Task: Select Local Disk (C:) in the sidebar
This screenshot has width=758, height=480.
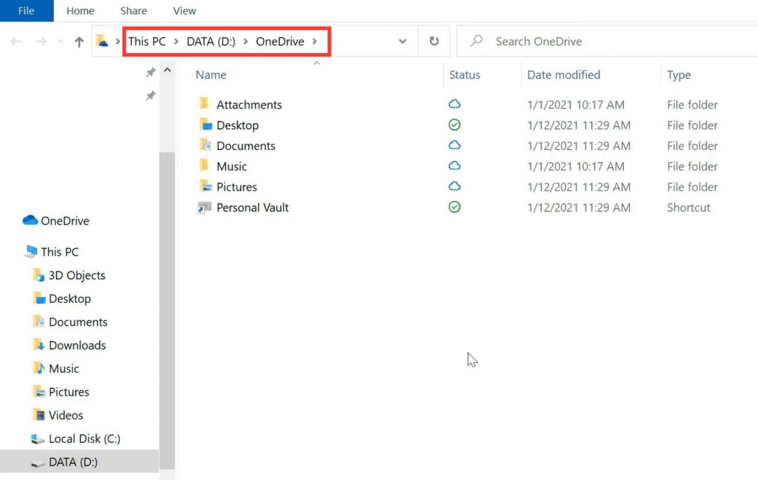Action: [85, 439]
